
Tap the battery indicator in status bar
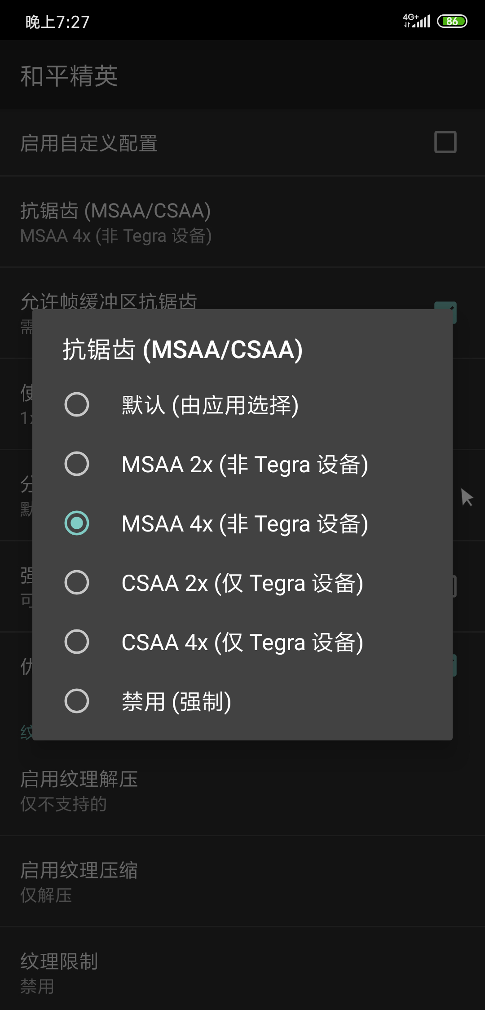(x=452, y=21)
